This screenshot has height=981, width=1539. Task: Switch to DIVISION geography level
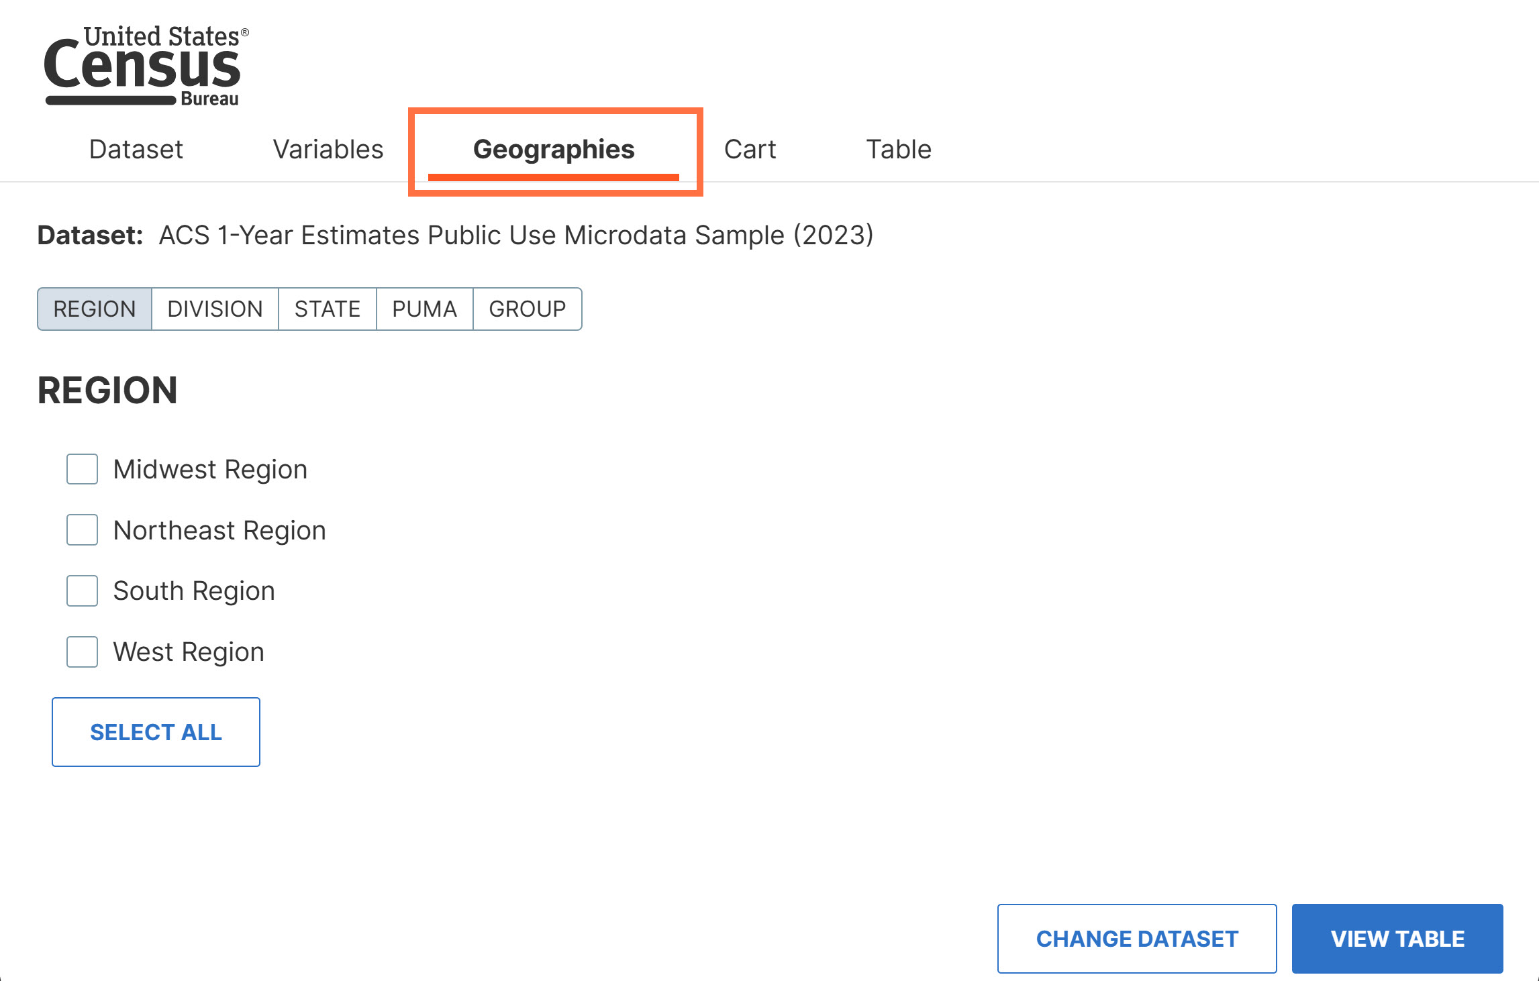(215, 309)
